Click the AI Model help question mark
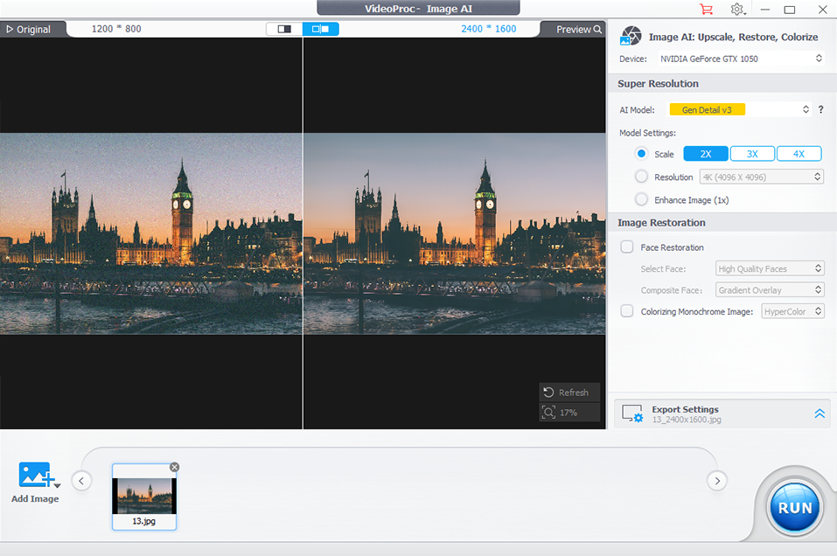This screenshot has height=556, width=837. 820,109
